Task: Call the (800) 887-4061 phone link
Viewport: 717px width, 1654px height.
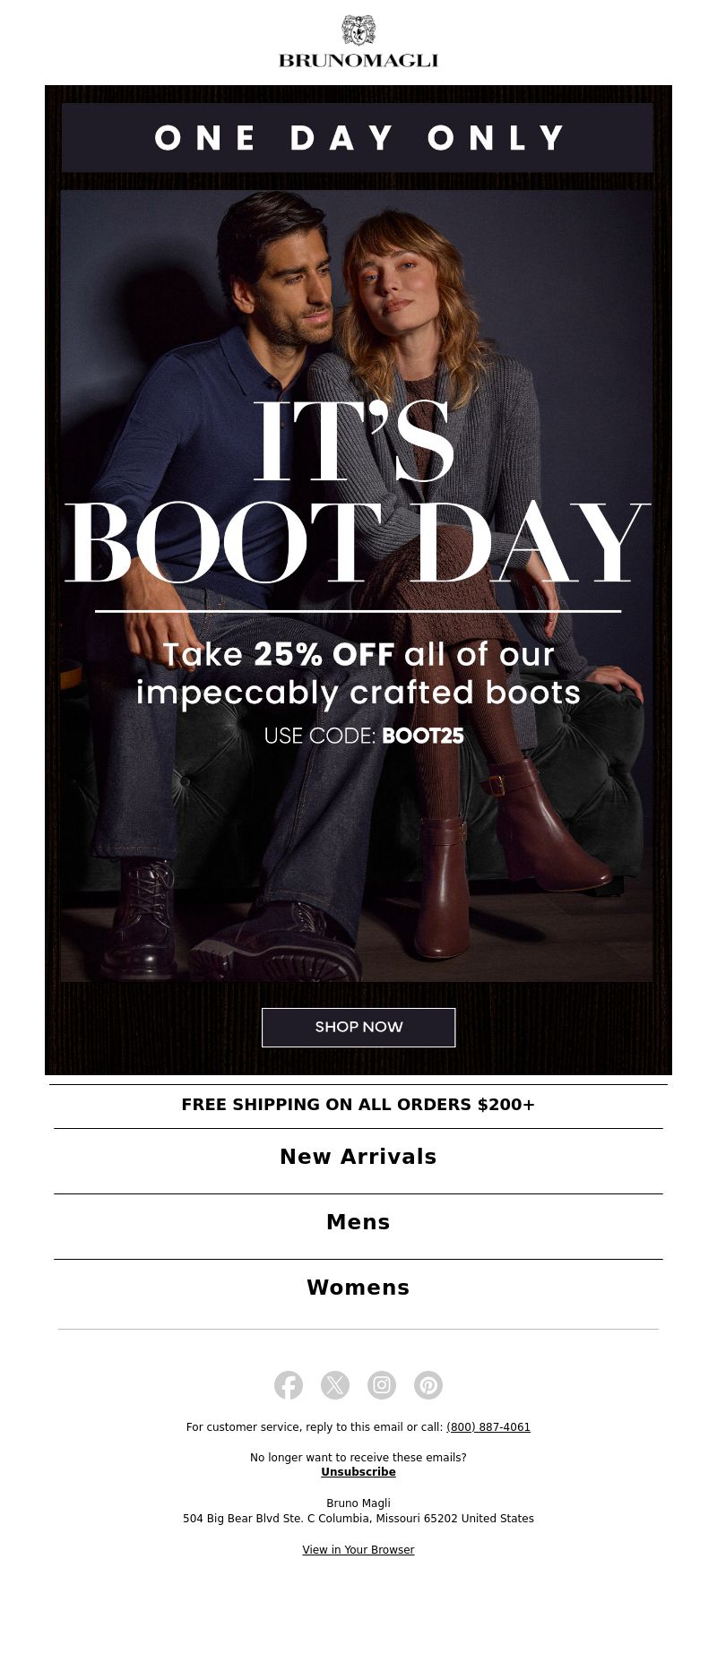Action: tap(488, 1427)
